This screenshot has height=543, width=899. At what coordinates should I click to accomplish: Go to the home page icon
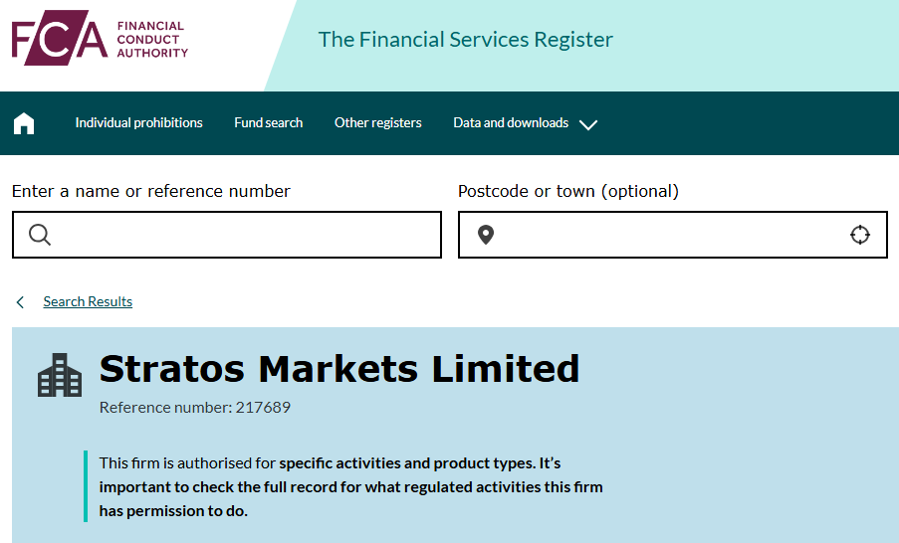[x=24, y=123]
